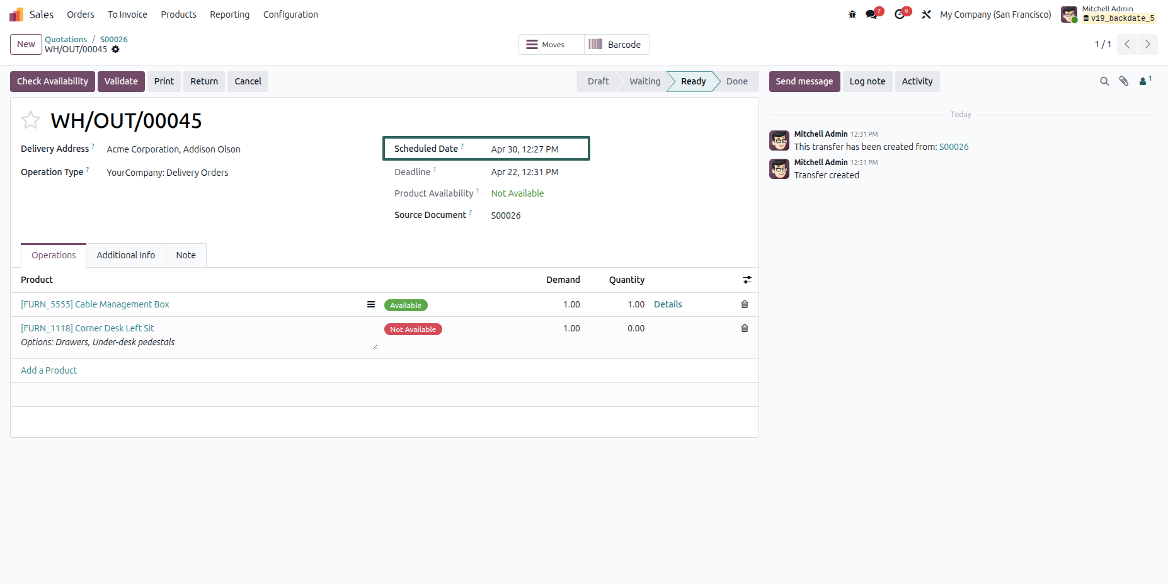
Task: Open the conversations messages icon
Action: 872,14
